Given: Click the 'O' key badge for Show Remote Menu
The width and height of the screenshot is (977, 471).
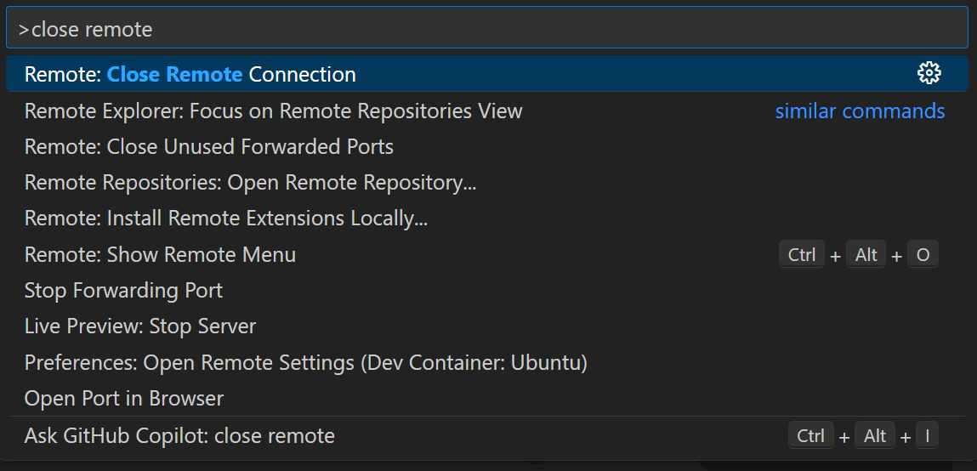Looking at the screenshot, I should [x=923, y=255].
